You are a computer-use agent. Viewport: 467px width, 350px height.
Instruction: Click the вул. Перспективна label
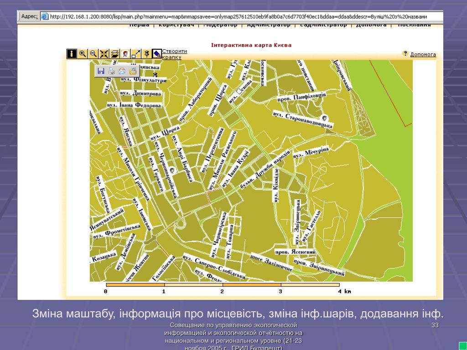[213, 150]
